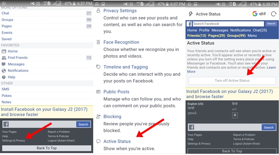Click the Active Status chat bubble icon
The height and width of the screenshot is (155, 279).
98,141
